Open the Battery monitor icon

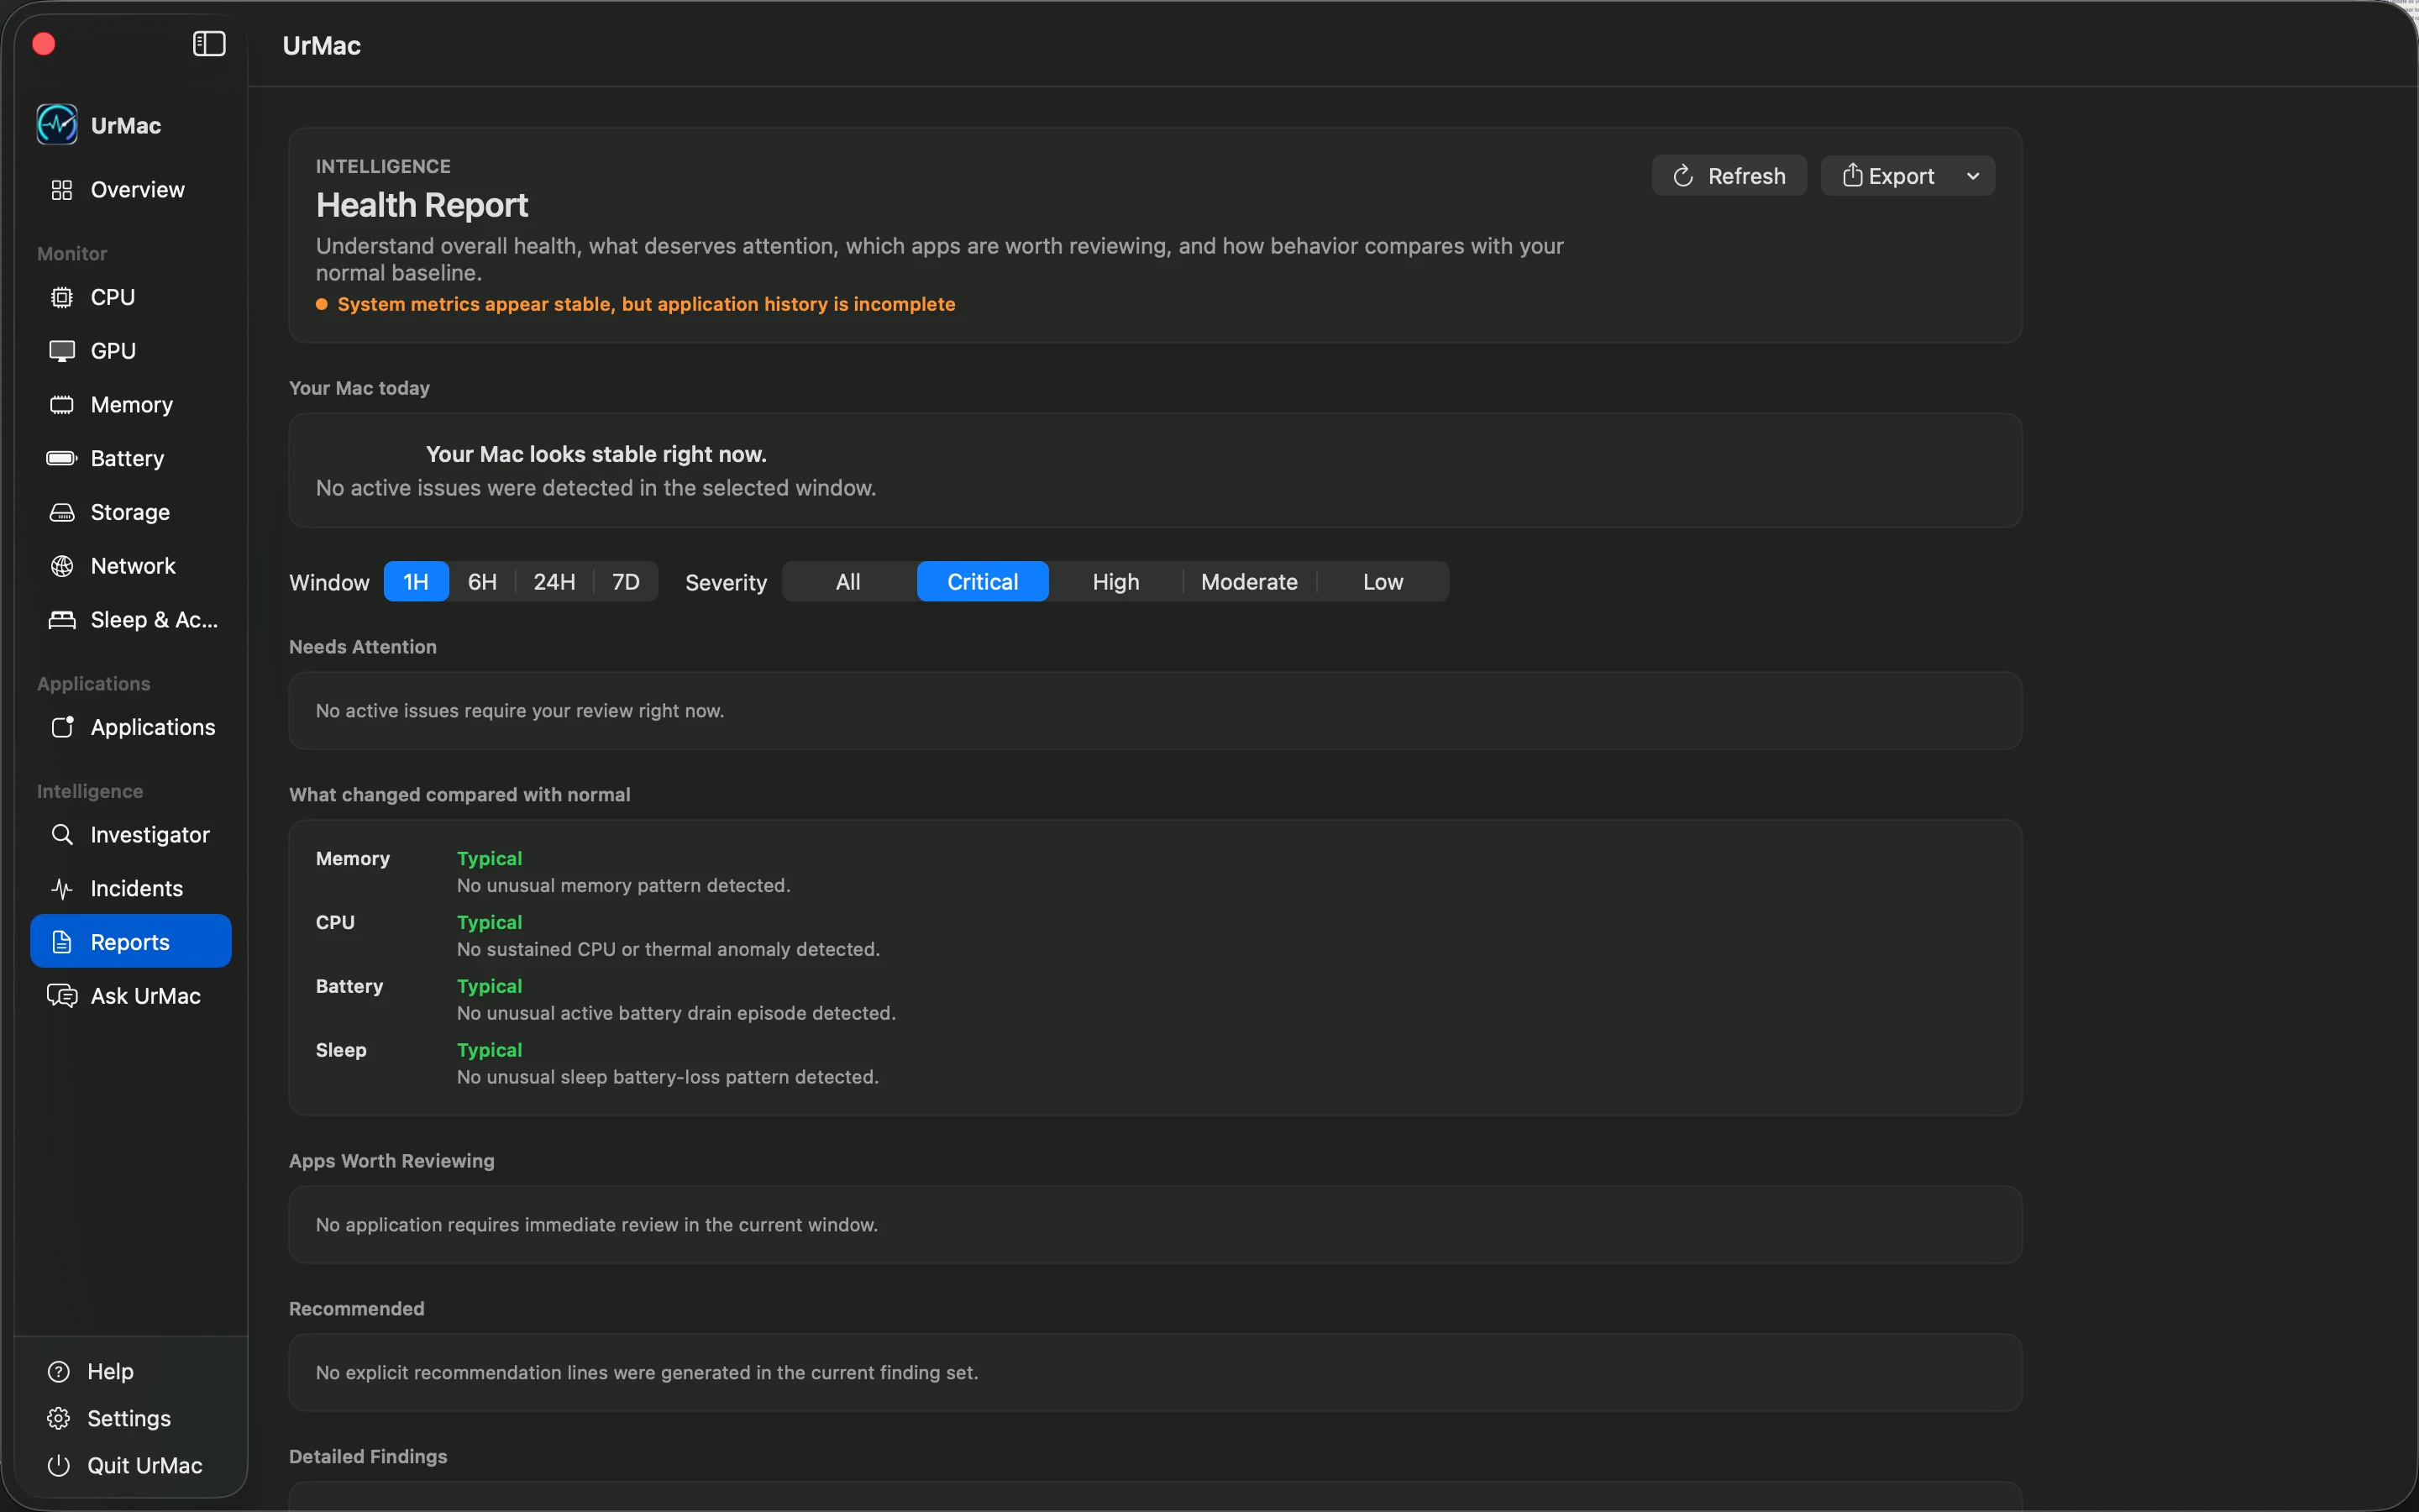[x=62, y=458]
